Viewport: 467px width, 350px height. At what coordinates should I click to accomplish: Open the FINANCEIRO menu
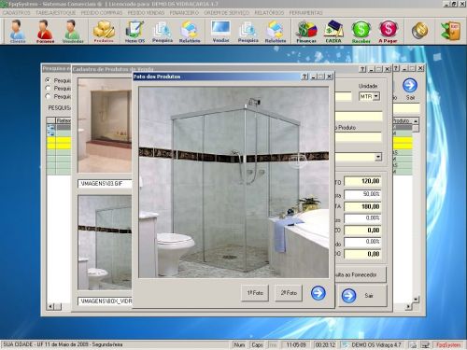(x=184, y=13)
